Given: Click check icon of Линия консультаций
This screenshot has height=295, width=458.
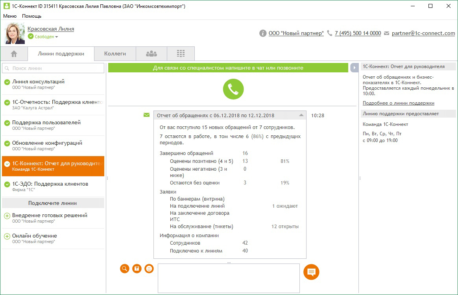Looking at the screenshot, I should coord(7,82).
